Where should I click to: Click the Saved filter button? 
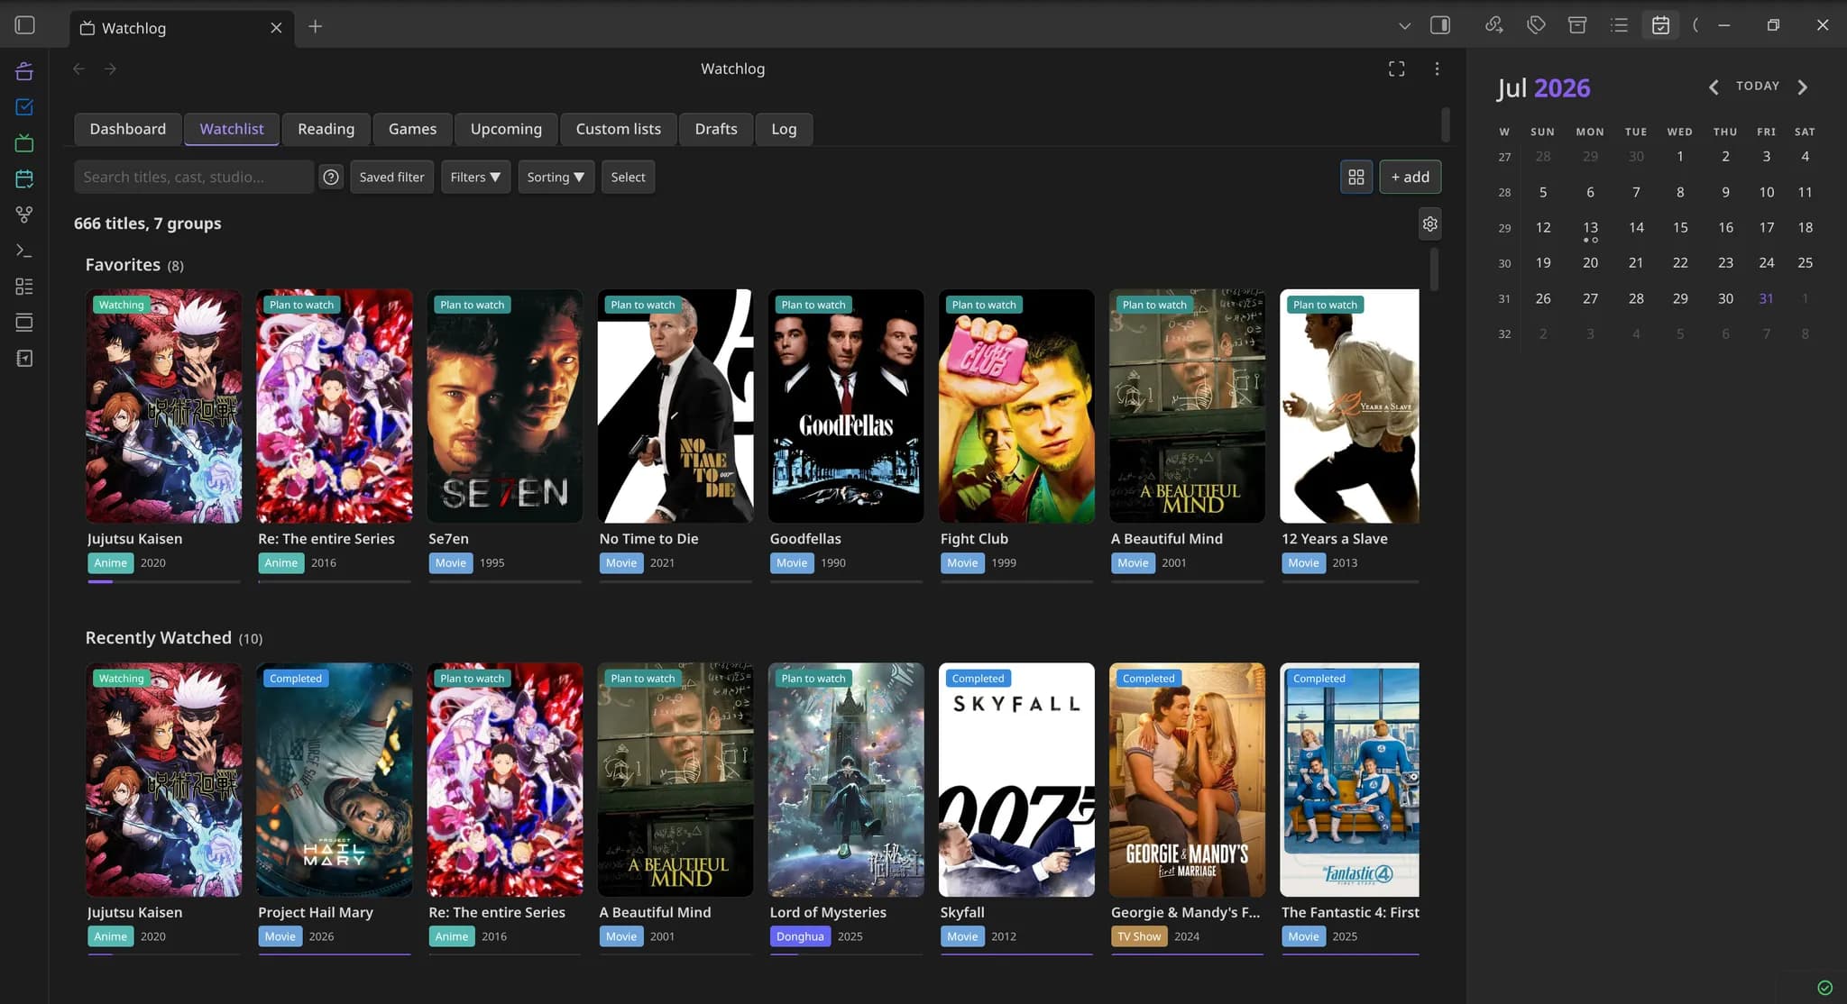391,178
